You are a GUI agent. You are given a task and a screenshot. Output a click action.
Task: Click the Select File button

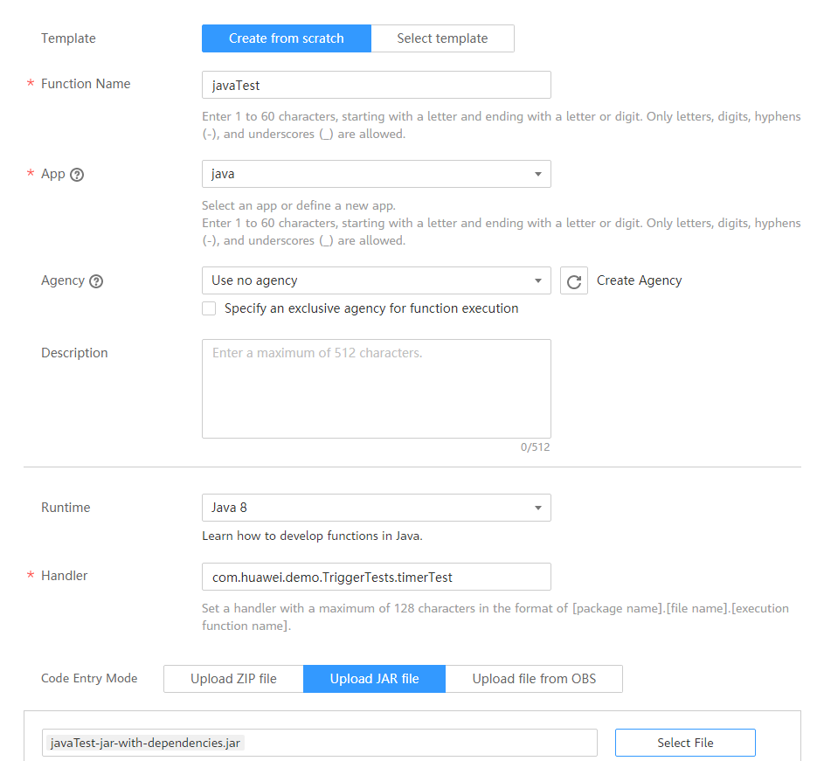click(x=685, y=743)
